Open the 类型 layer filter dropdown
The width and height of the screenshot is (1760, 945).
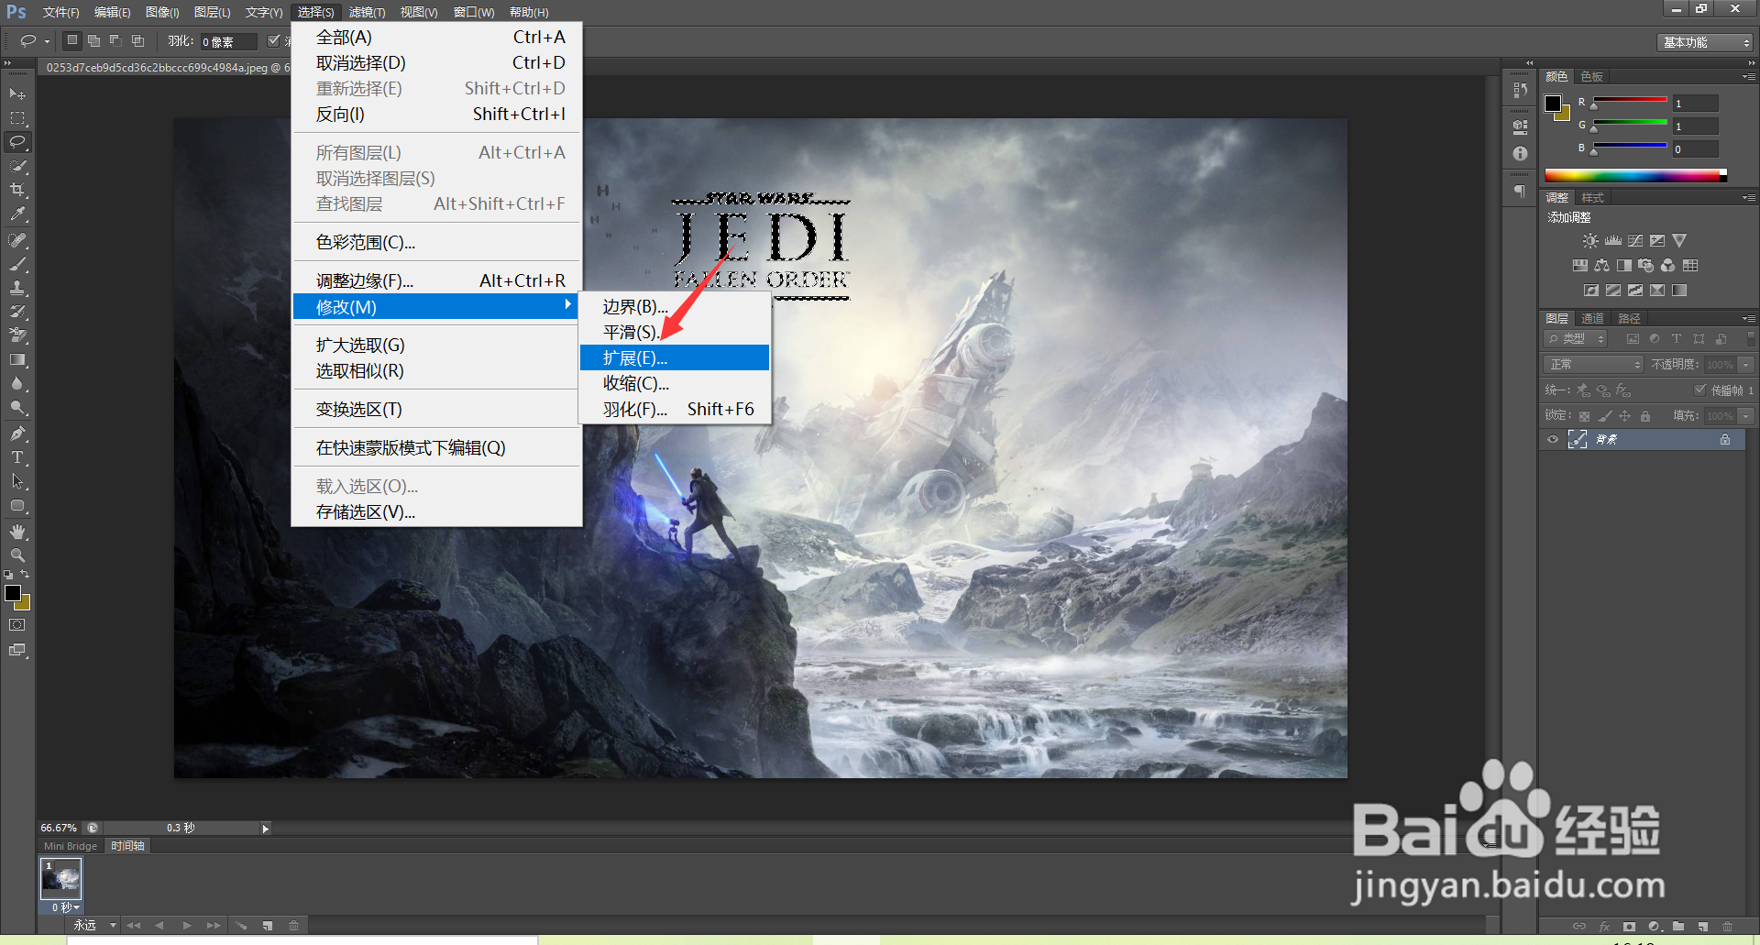tap(1576, 339)
